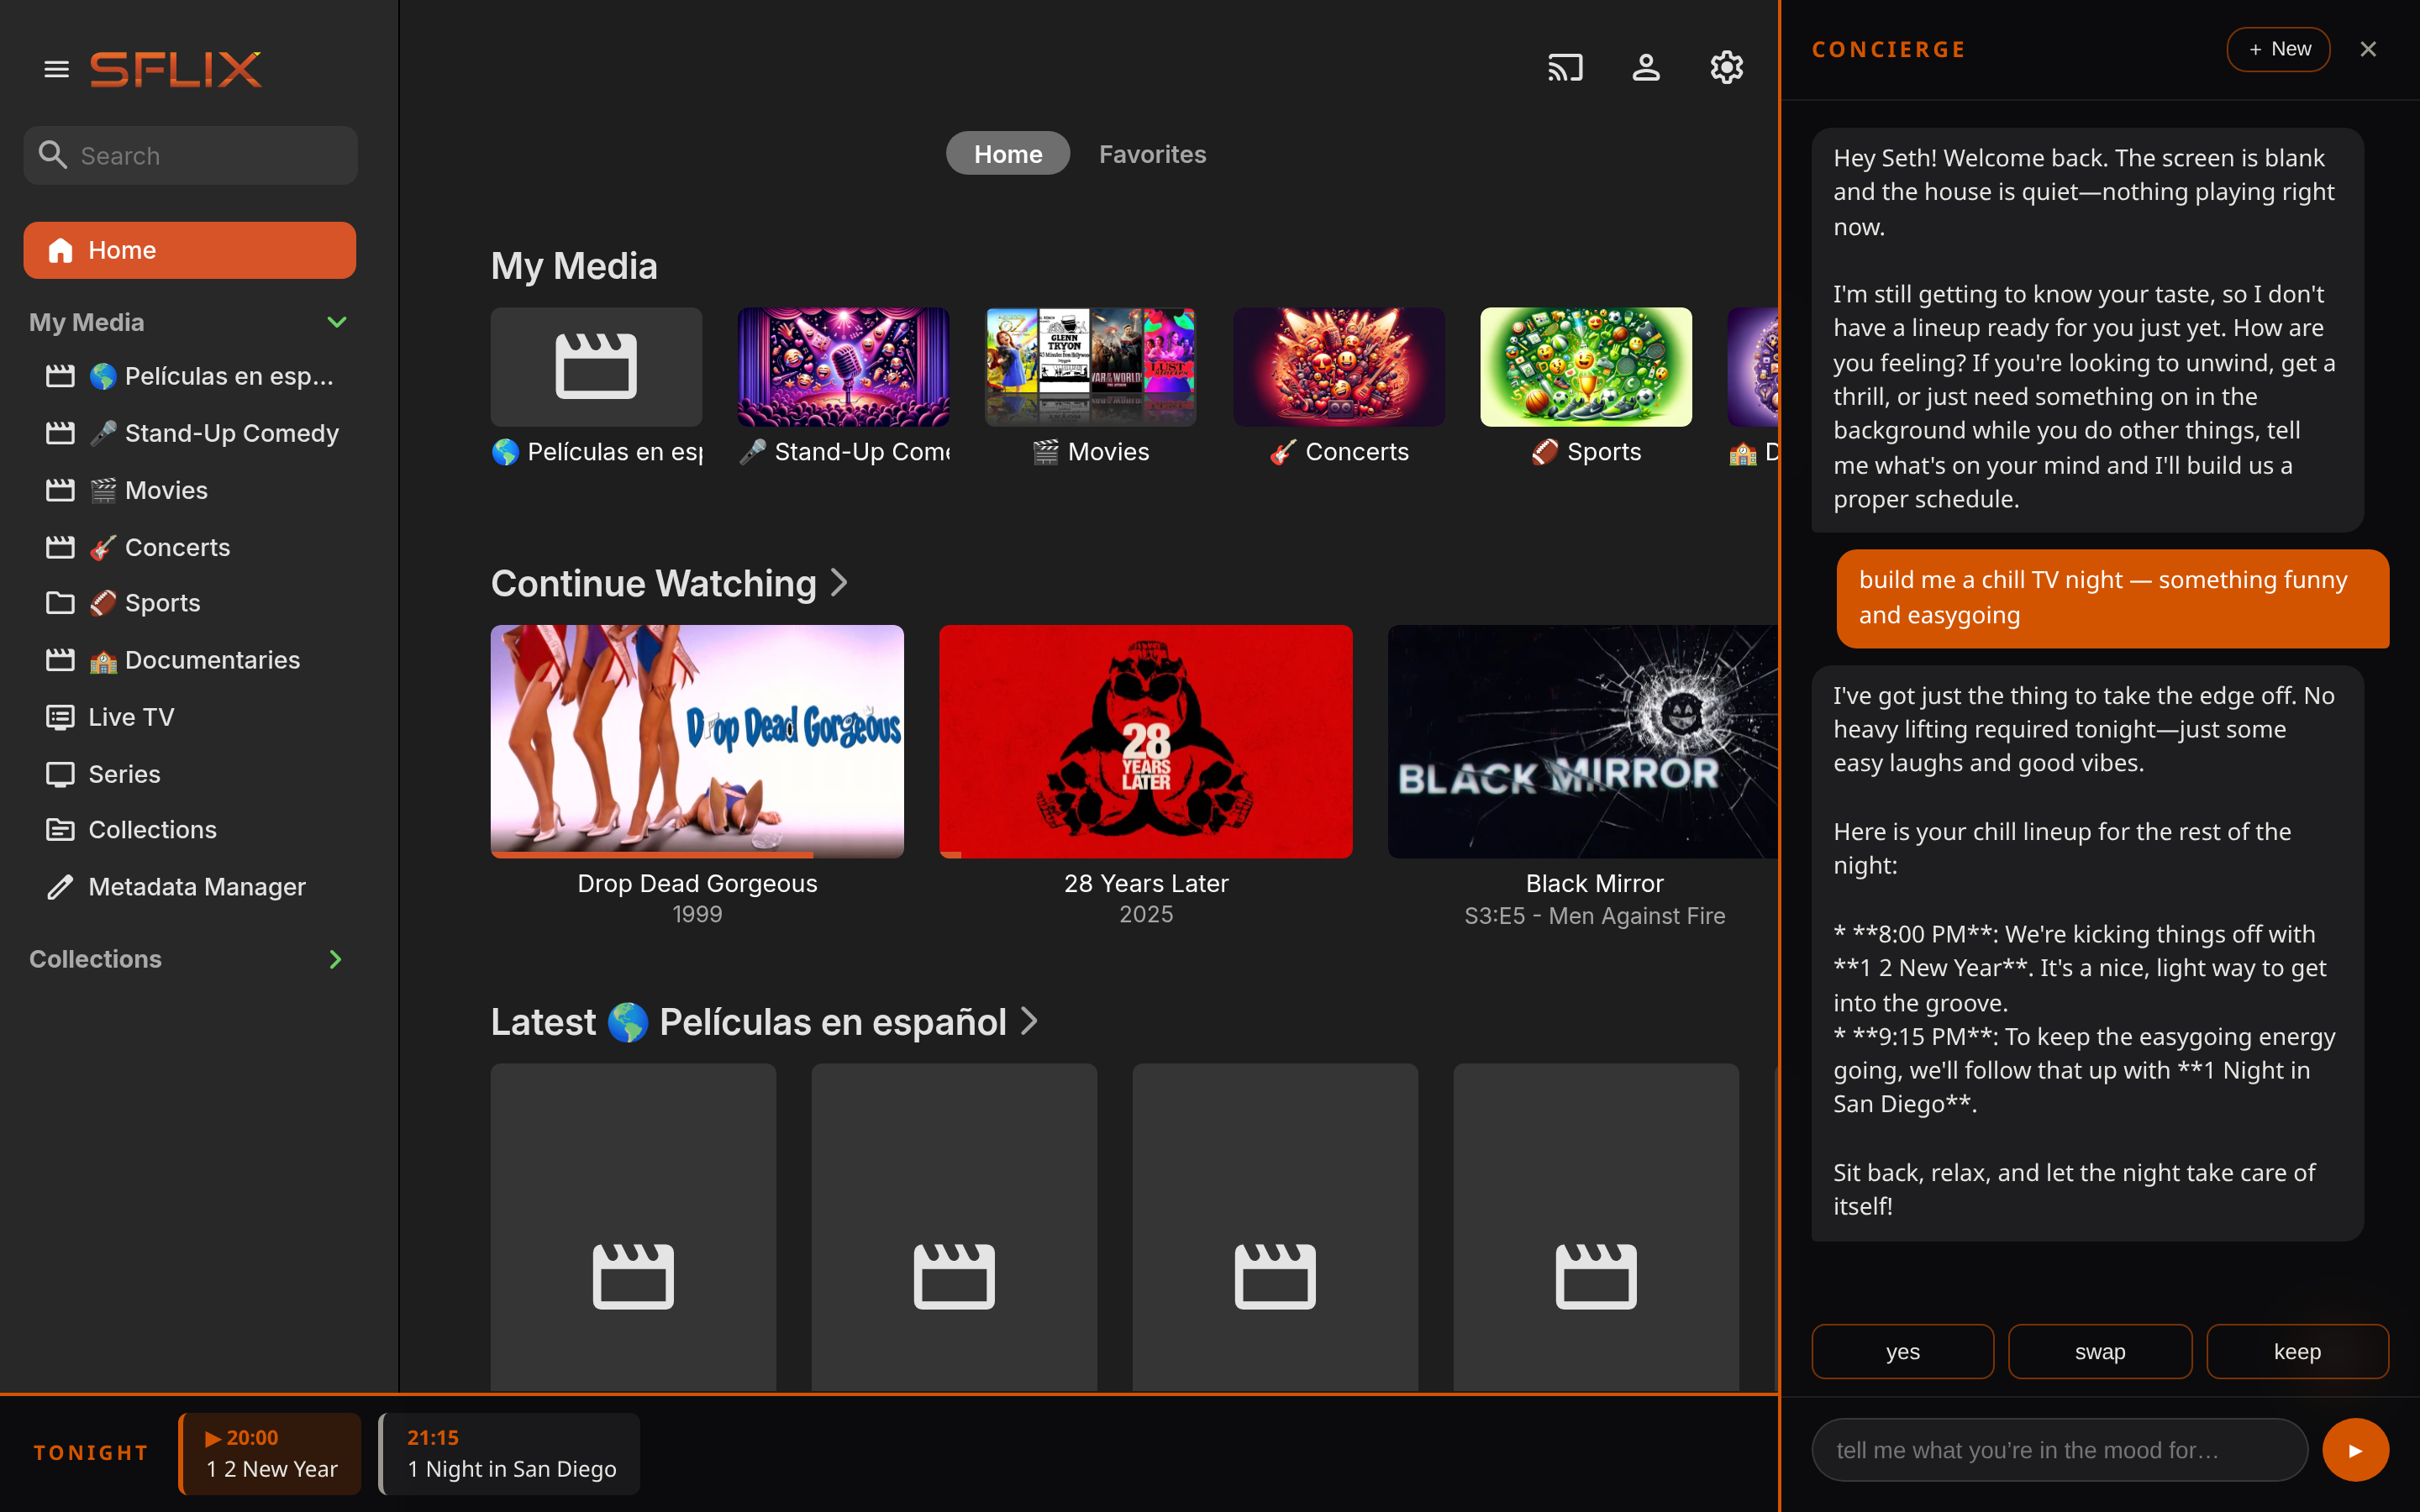The image size is (2420, 1512).
Task: Open the Concerts media tile
Action: [x=1338, y=367]
